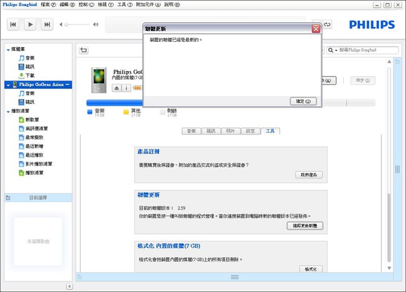Switch to the 音樂 device tab
Screen dimensions: 406x292
(191, 131)
